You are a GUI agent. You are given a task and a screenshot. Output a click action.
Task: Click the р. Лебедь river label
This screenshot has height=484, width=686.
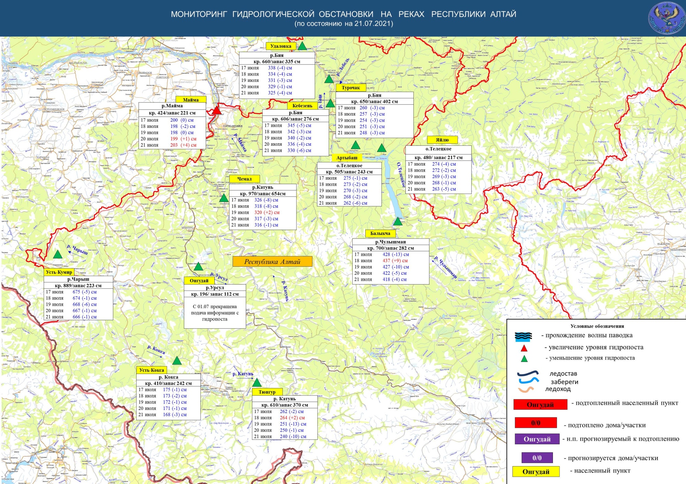coord(343,67)
